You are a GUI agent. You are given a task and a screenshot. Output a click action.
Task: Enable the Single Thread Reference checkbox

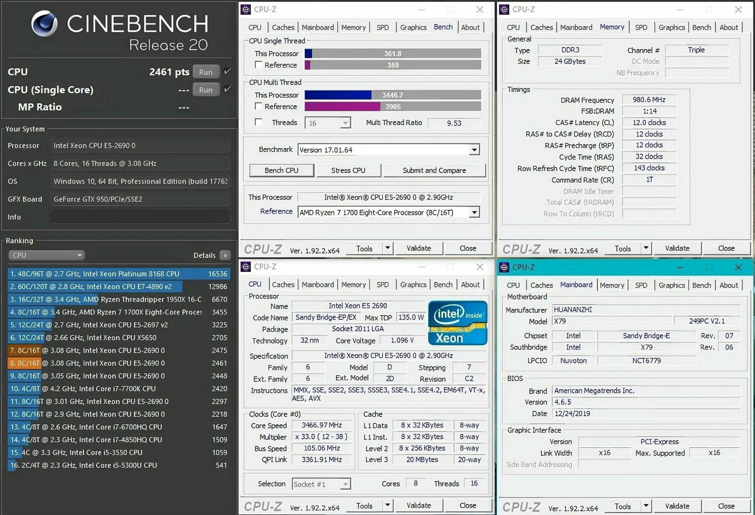pos(259,65)
